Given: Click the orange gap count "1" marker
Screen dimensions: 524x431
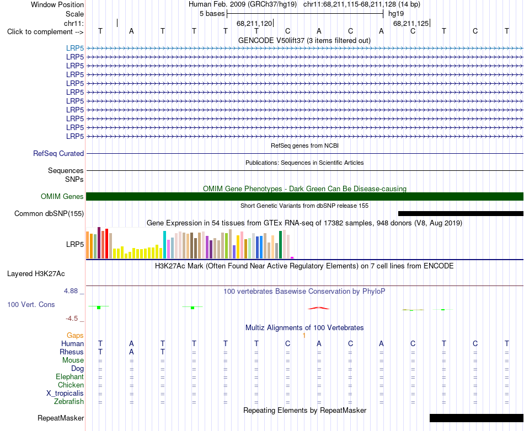Looking at the screenshot, I should (304, 336).
